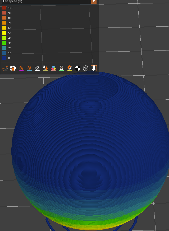The image size is (169, 231).
Task: Select the legend value "90"
Action: tap(10, 13)
